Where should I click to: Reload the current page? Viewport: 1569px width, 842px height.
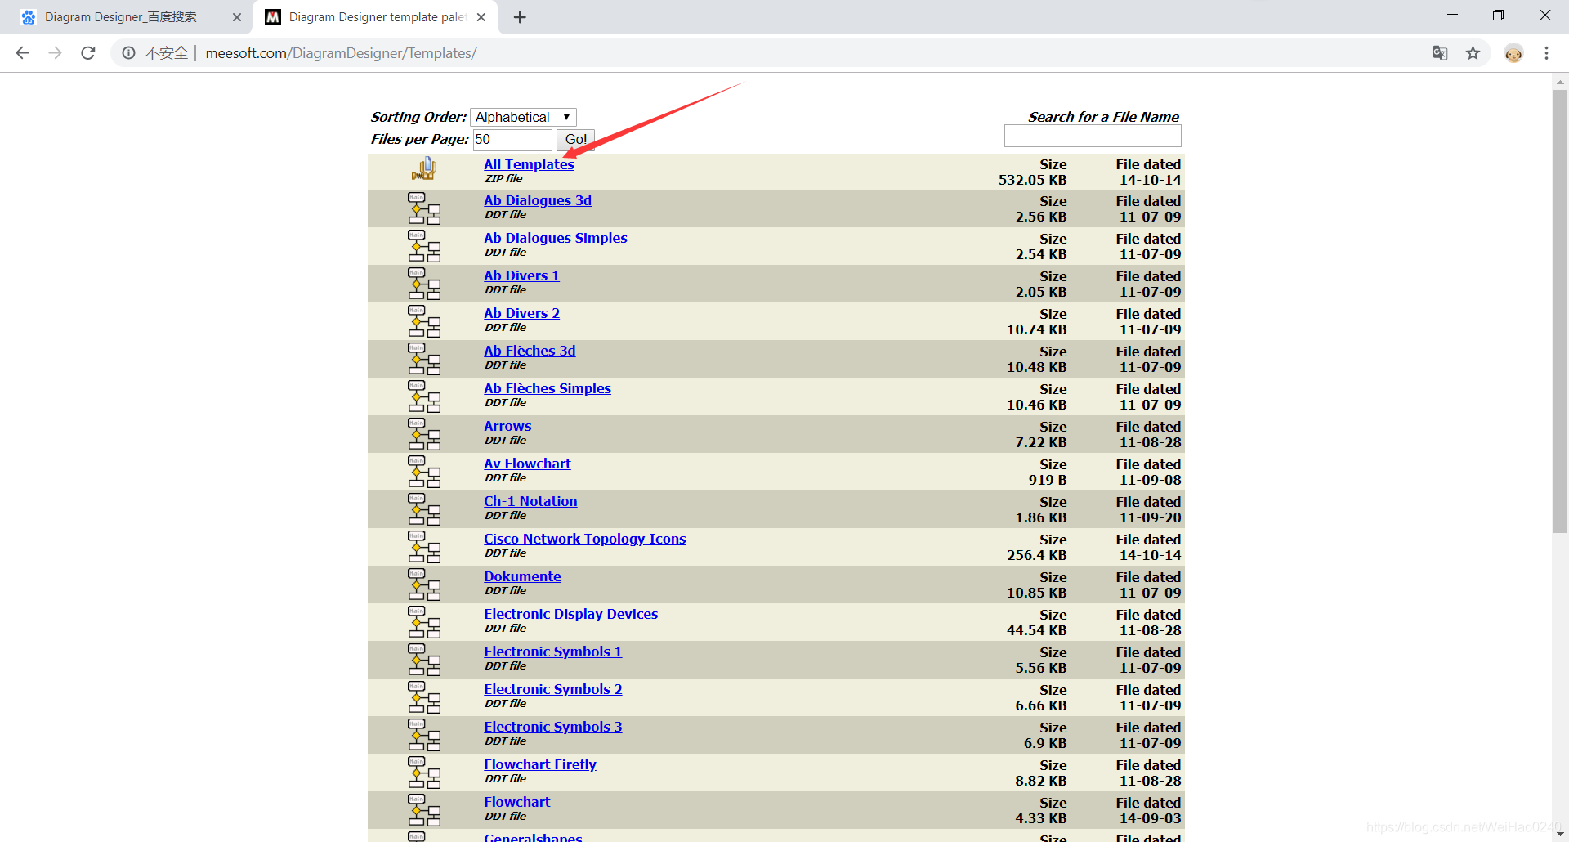click(88, 53)
